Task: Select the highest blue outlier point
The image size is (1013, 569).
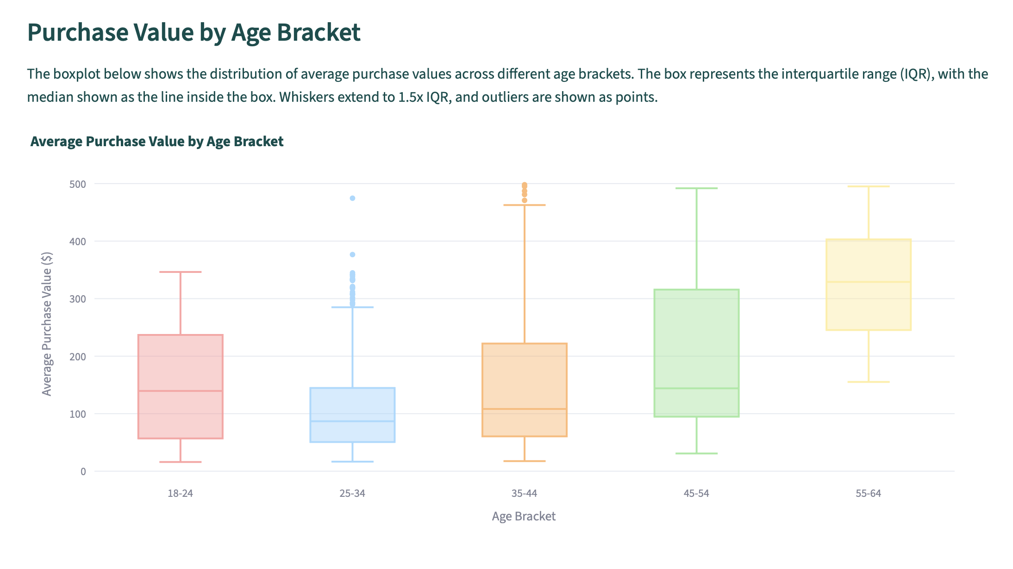Action: pyautogui.click(x=352, y=198)
